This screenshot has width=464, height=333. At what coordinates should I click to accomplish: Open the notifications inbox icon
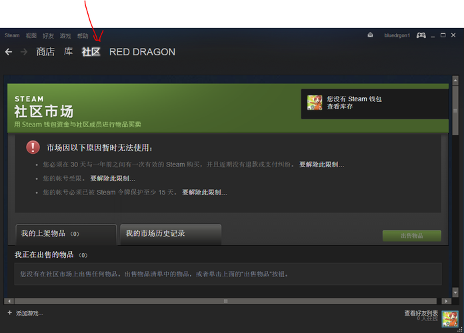(370, 35)
